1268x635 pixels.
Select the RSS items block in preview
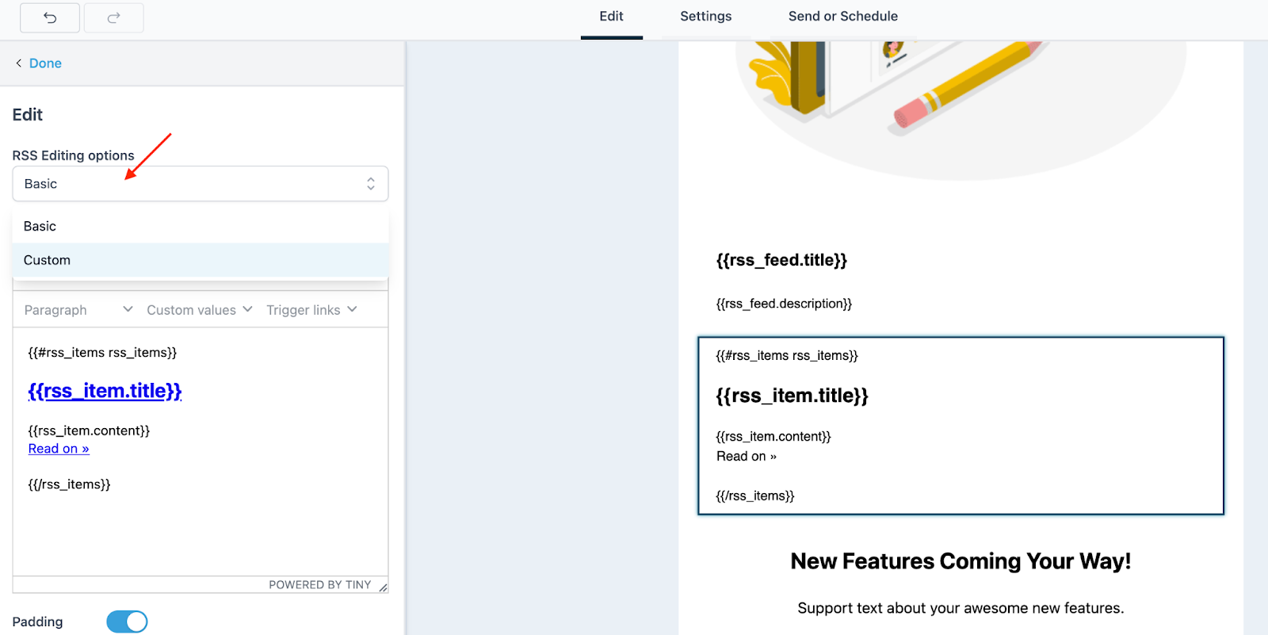point(961,426)
